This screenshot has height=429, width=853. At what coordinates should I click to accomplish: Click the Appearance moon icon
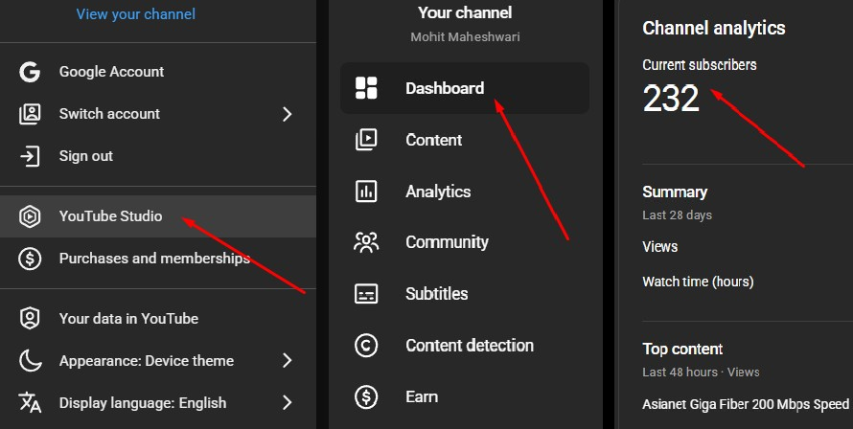pos(30,360)
